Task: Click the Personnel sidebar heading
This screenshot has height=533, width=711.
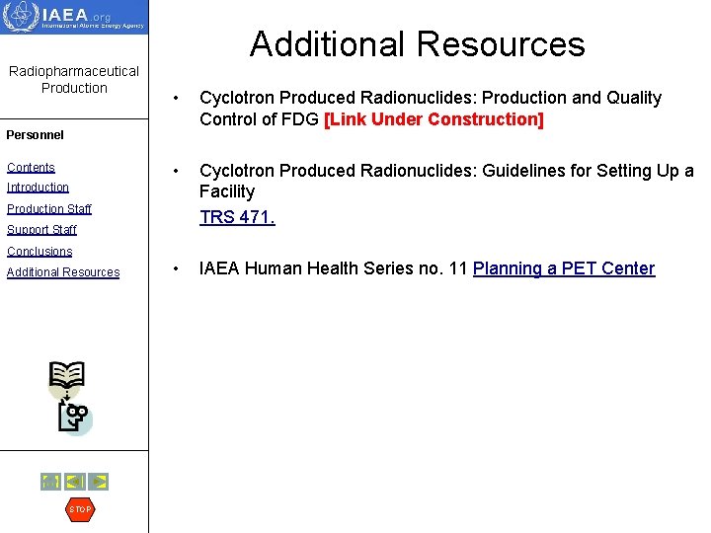Action: point(35,135)
